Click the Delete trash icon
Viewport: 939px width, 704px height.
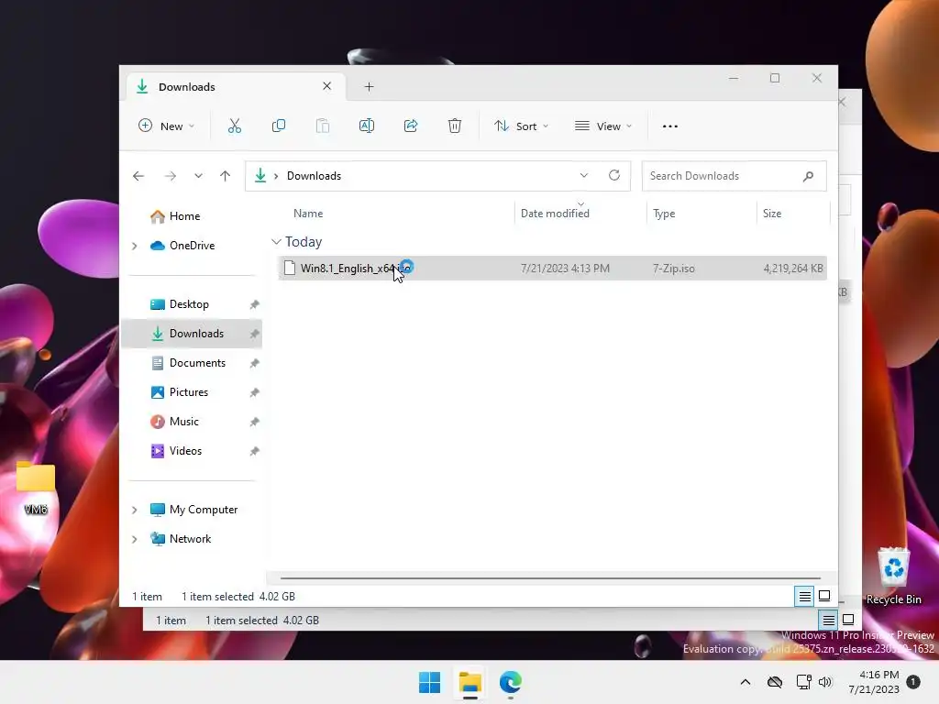click(455, 126)
